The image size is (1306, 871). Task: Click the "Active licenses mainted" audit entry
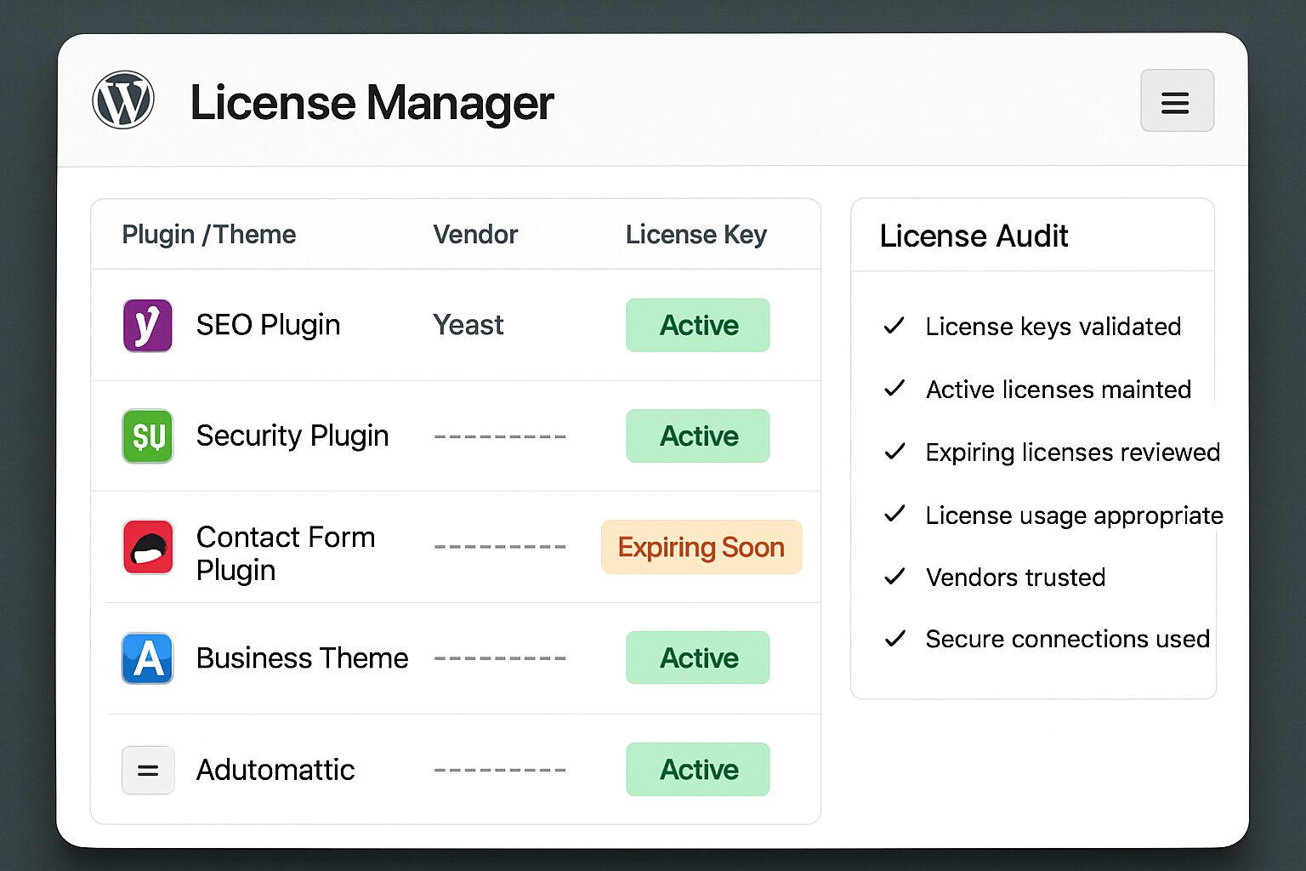(x=1058, y=390)
